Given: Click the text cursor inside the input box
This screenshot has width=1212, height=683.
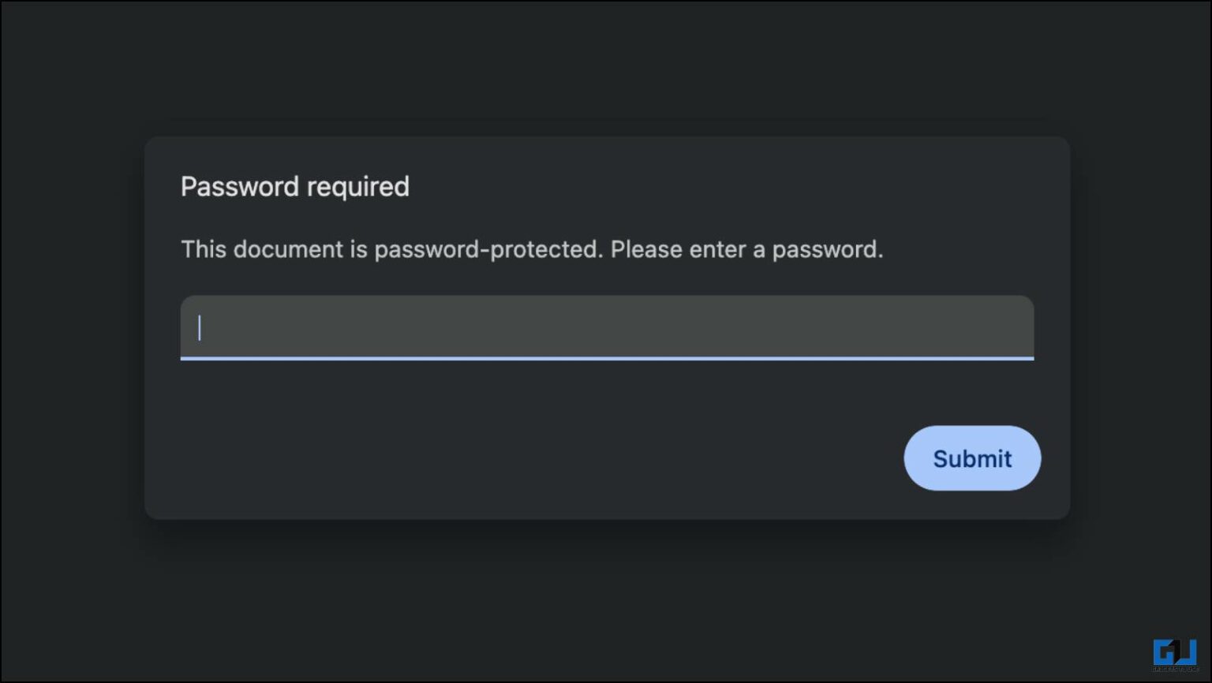Looking at the screenshot, I should click(x=200, y=327).
